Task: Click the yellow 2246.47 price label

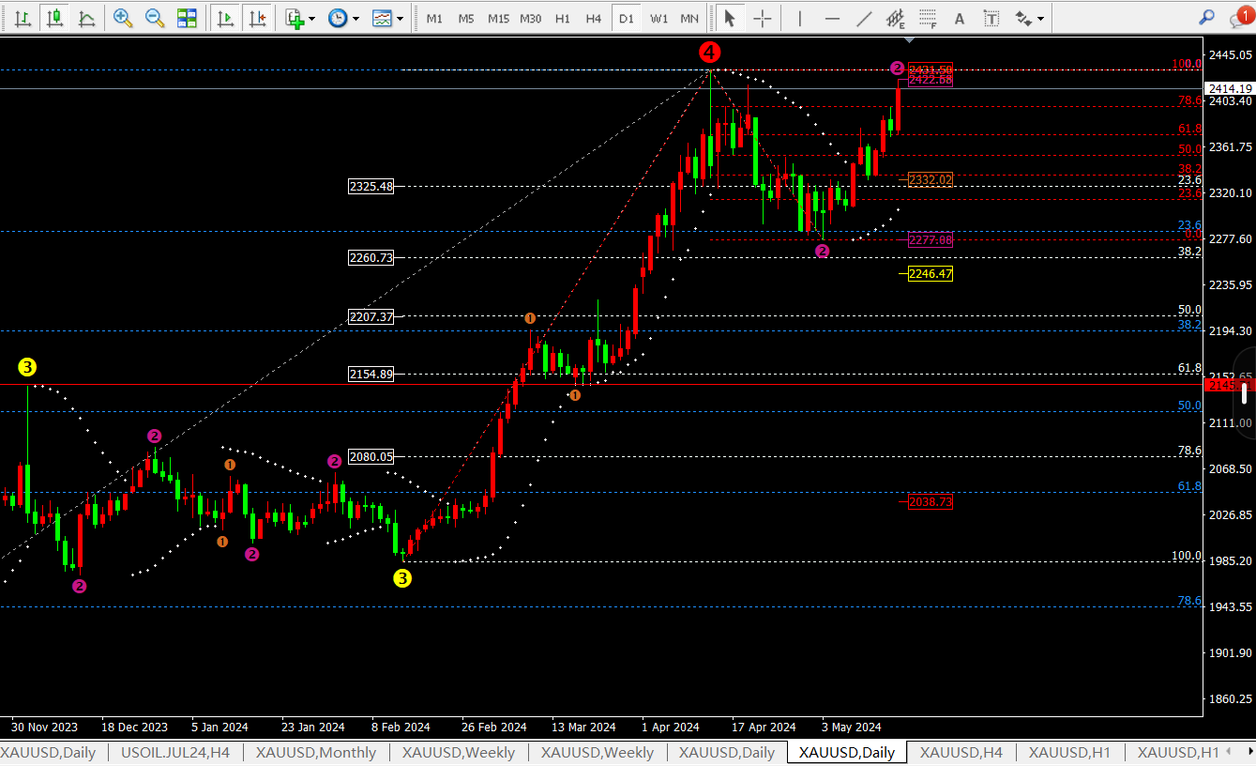Action: tap(931, 273)
